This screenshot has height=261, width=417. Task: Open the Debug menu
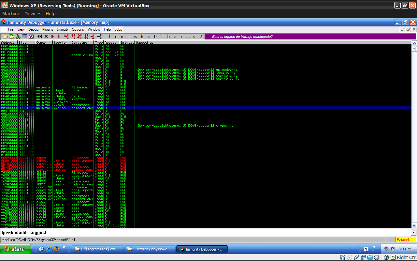click(33, 29)
